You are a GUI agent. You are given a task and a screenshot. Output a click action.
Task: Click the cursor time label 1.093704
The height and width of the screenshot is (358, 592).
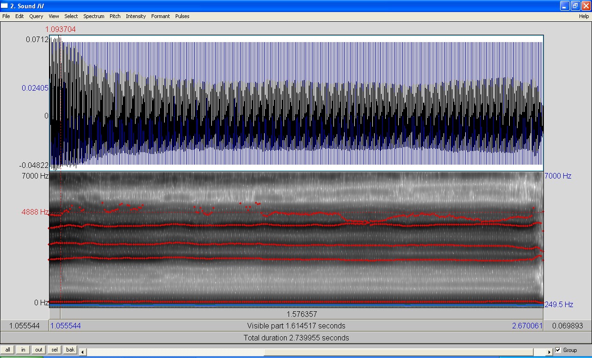click(60, 29)
